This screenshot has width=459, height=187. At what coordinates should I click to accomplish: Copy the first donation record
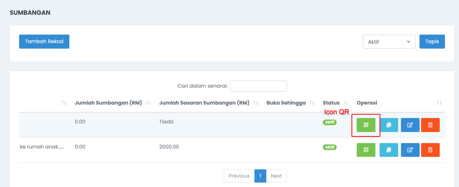pyautogui.click(x=389, y=125)
